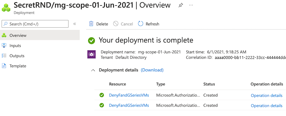The width and height of the screenshot is (286, 116).
Task: Click the Template document icon
Action: 4,66
